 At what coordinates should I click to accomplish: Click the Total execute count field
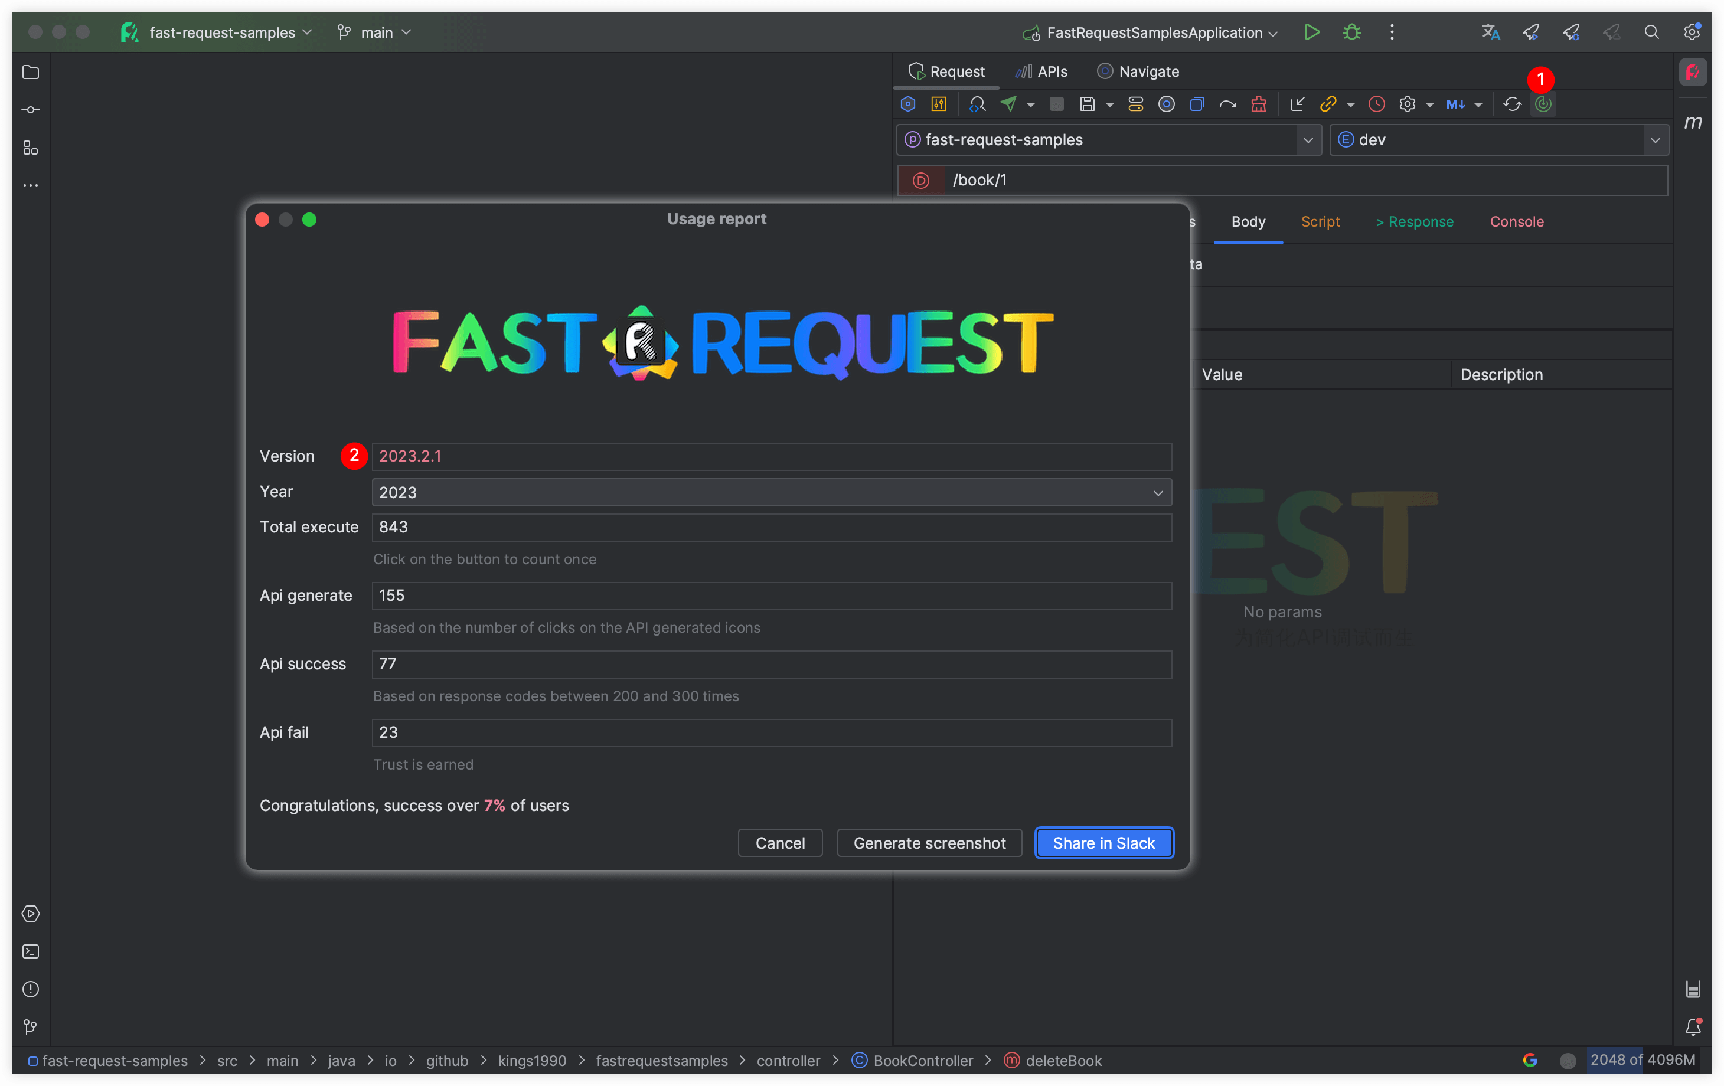tap(771, 527)
